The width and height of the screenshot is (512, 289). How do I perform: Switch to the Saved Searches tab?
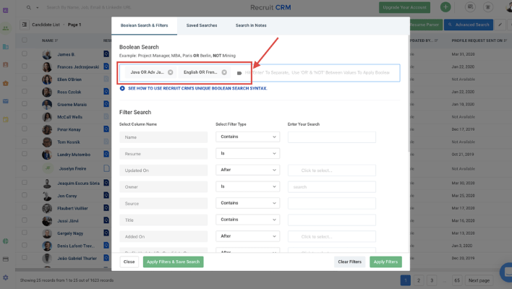[x=202, y=25]
